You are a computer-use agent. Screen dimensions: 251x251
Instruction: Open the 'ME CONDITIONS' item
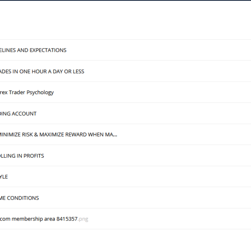19,198
